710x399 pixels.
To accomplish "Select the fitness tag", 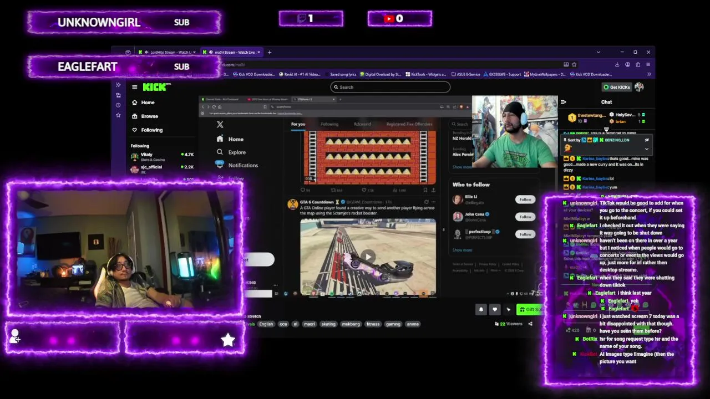I will point(373,324).
